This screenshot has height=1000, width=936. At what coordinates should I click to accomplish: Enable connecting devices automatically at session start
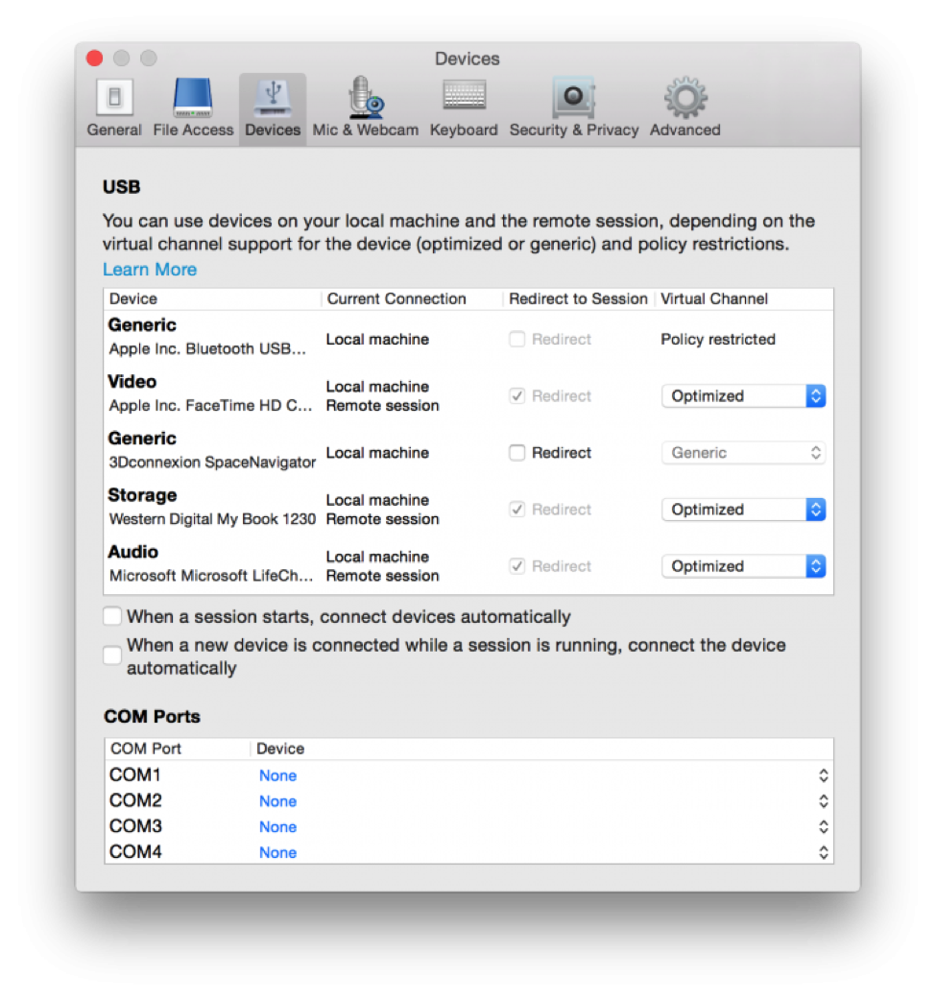pos(111,616)
